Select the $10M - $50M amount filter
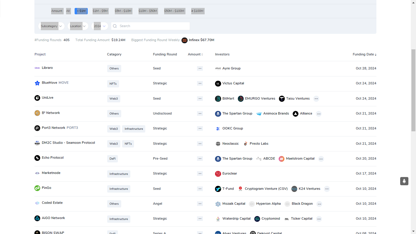Screen dimensions: 416x234 tap(148, 11)
